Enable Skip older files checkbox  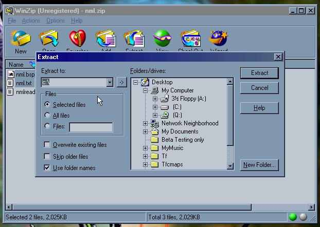point(47,156)
